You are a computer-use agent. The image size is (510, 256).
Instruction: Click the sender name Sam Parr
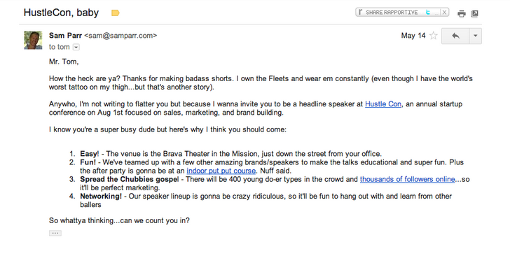65,36
